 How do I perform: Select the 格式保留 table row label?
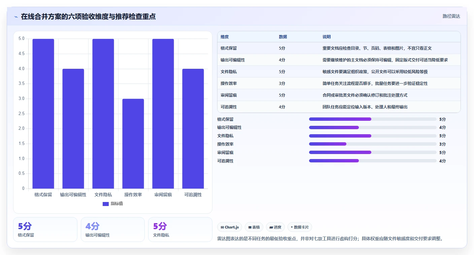(x=229, y=48)
